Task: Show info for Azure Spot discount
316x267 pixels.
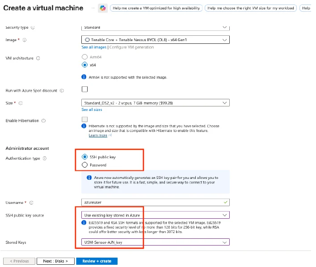Action: click(62, 91)
